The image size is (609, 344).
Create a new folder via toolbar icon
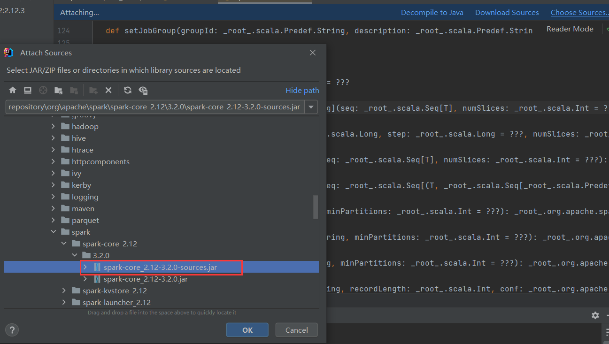pos(93,90)
